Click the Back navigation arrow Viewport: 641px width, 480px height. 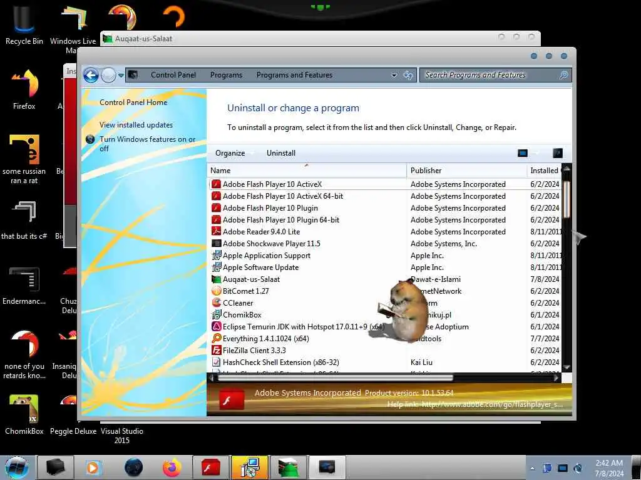91,75
